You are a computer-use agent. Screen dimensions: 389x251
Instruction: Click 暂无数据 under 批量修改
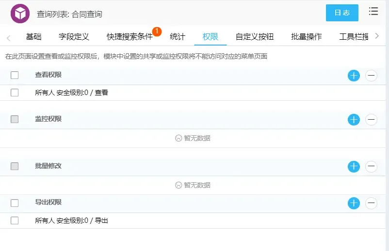pos(193,185)
